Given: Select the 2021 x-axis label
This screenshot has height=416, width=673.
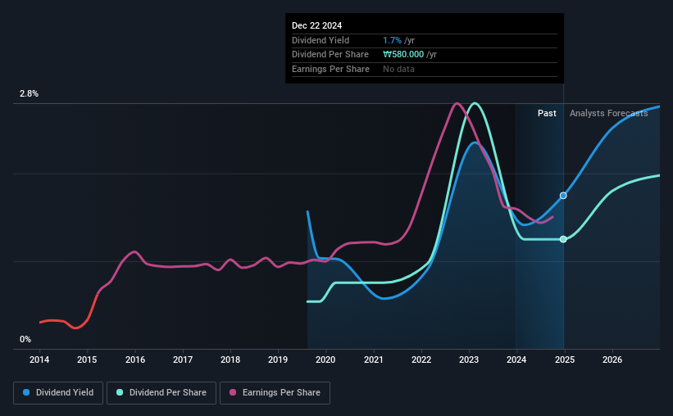Looking at the screenshot, I should pyautogui.click(x=374, y=359).
